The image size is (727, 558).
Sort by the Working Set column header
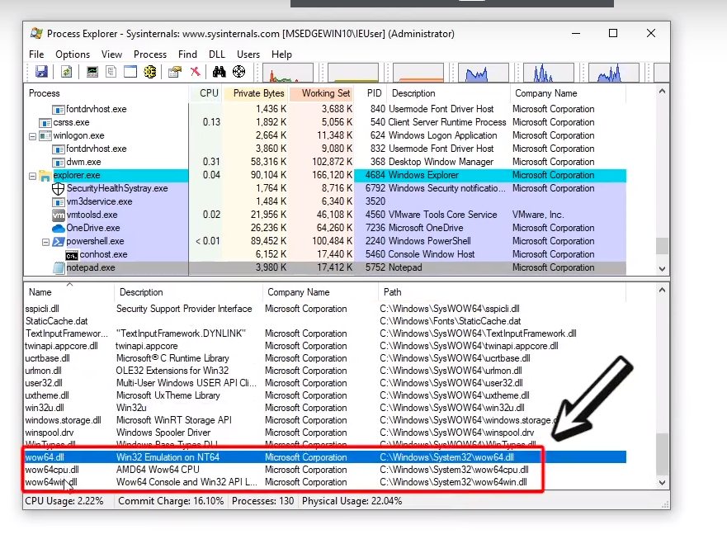point(321,93)
